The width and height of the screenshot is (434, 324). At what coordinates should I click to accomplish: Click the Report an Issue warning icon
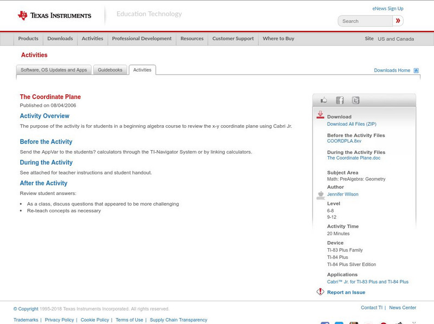pos(320,292)
